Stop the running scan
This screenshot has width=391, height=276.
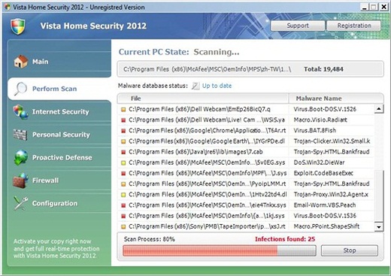(350, 250)
